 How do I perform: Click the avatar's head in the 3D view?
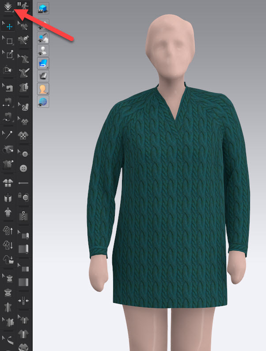tap(170, 46)
